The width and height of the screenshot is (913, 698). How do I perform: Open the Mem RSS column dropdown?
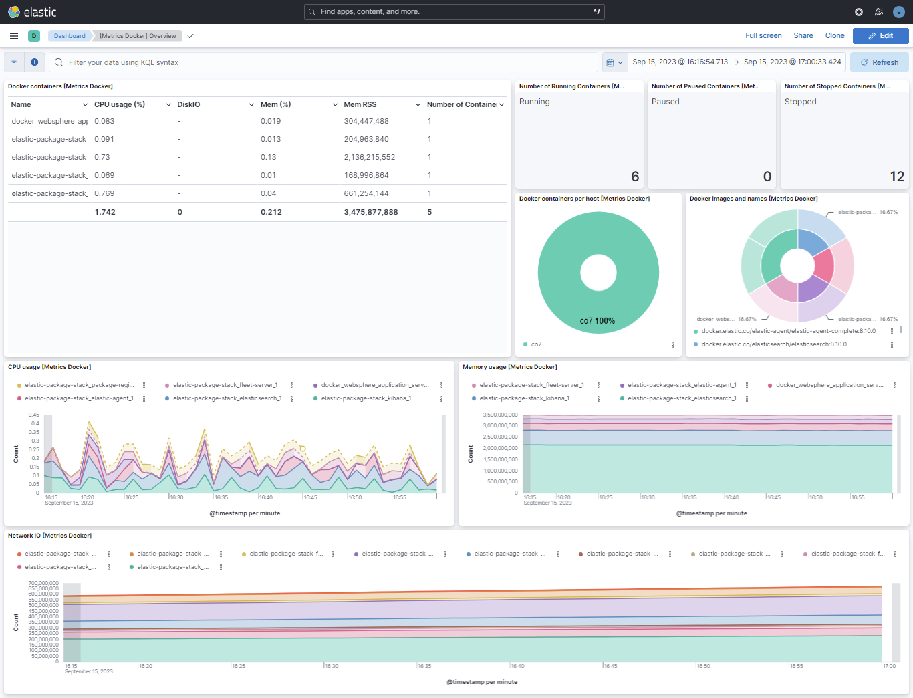pos(417,104)
